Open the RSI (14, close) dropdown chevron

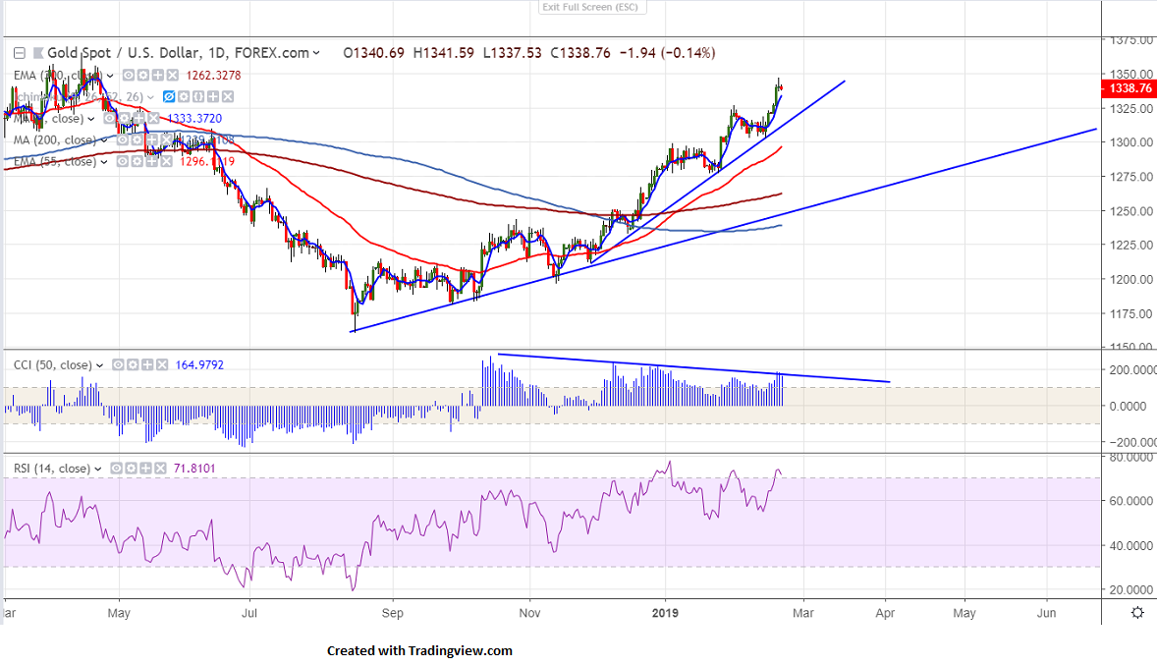(98, 469)
